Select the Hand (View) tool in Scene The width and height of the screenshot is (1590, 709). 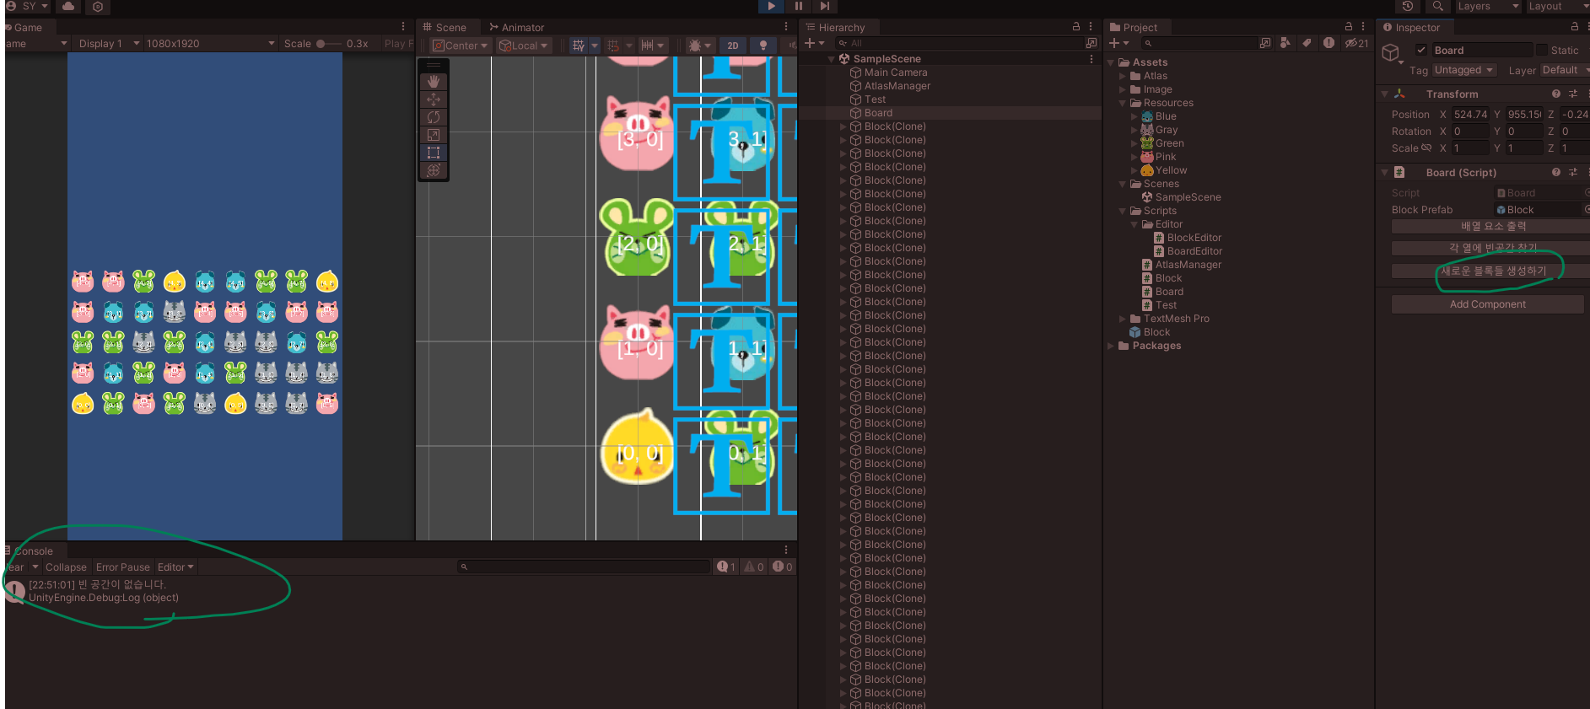tap(434, 82)
